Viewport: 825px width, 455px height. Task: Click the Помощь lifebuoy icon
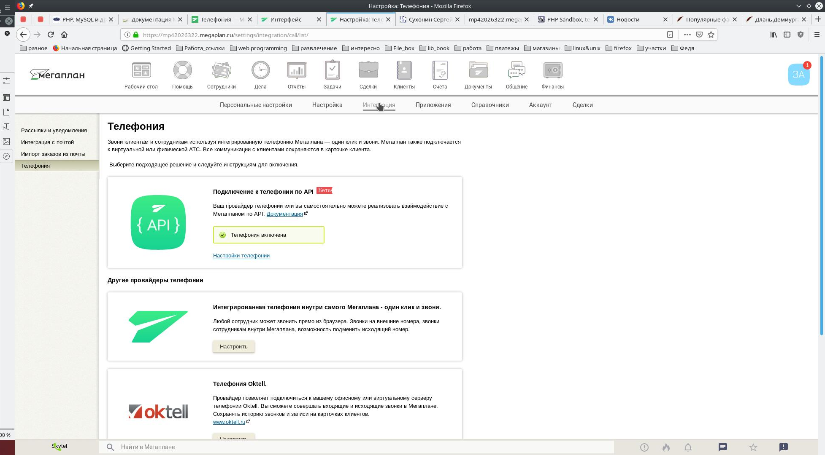182,70
